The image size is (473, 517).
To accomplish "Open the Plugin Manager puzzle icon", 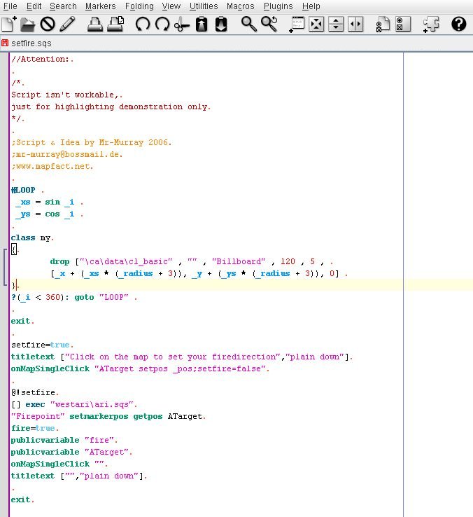I will [x=431, y=25].
